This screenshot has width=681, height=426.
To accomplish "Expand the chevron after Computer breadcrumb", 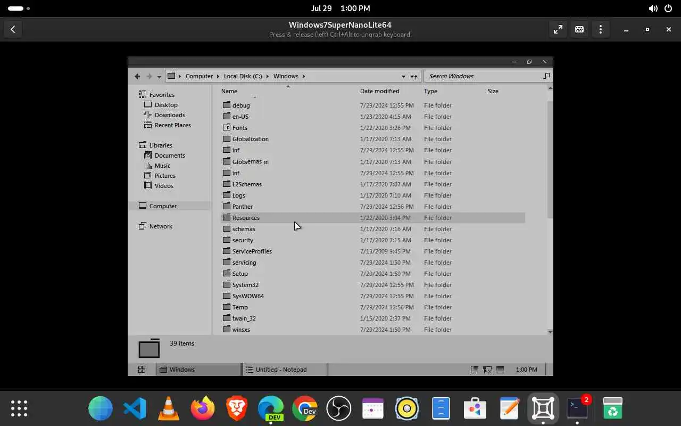I will (218, 76).
